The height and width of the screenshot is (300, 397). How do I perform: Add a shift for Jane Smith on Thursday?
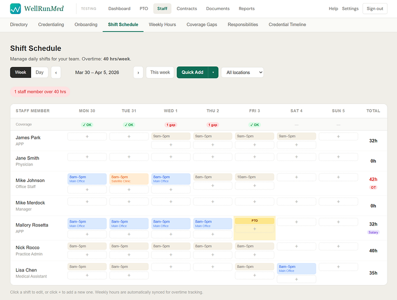point(212,157)
